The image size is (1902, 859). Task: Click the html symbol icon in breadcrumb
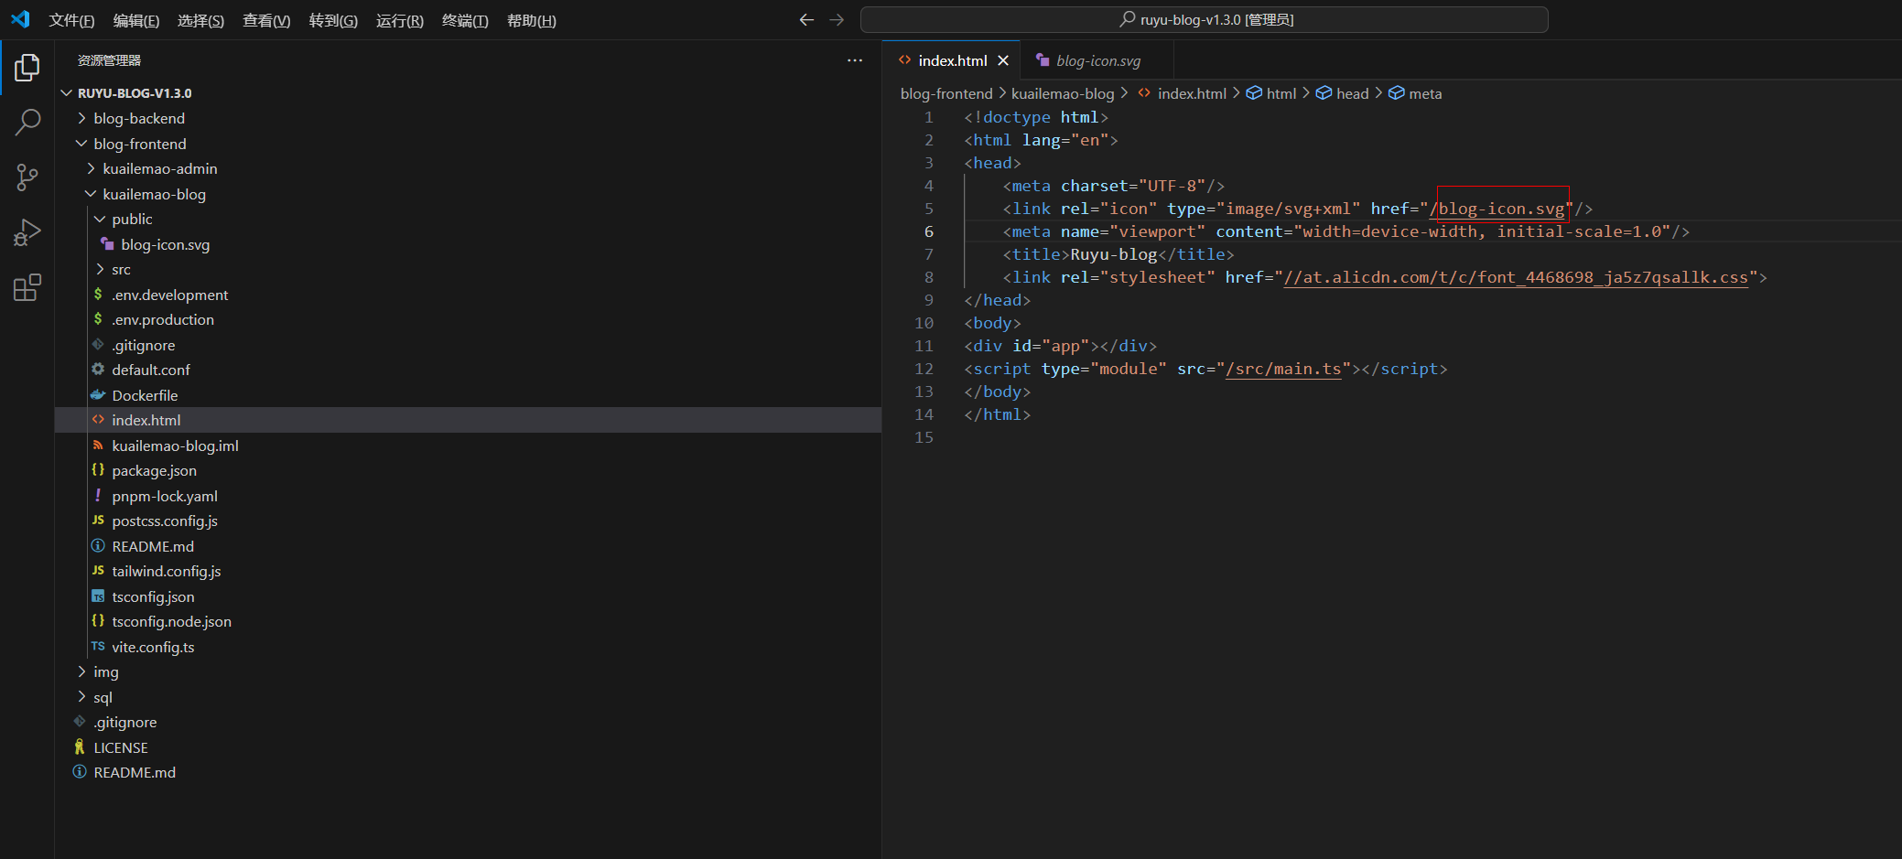coord(1254,93)
